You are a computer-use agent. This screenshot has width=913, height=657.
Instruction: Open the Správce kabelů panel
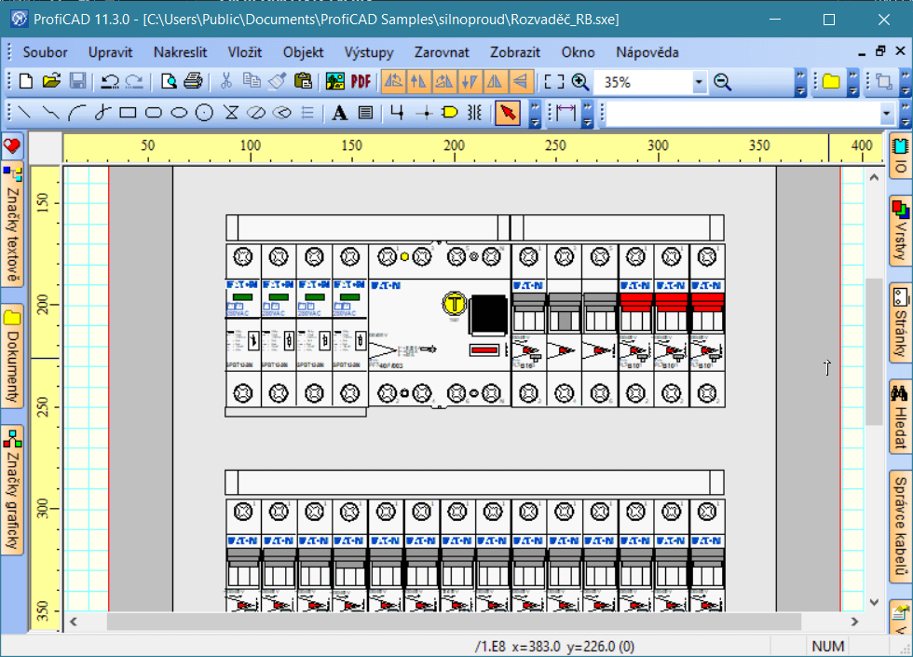(900, 527)
